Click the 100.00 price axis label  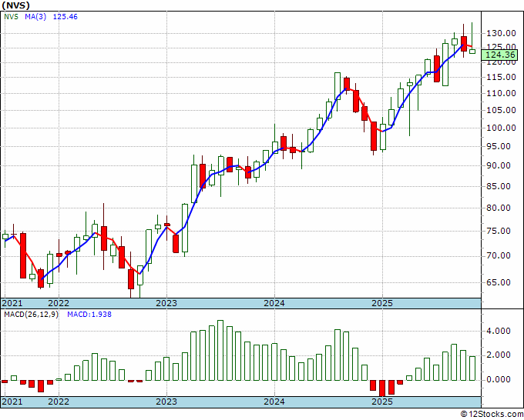(x=501, y=128)
